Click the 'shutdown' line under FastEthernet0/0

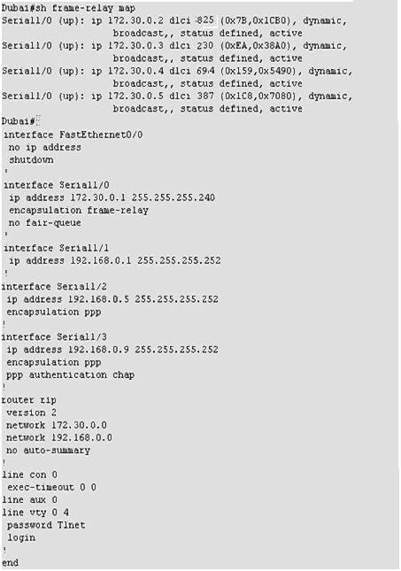[x=31, y=159]
